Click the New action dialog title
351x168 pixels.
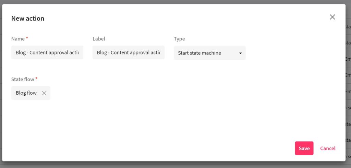coord(28,19)
